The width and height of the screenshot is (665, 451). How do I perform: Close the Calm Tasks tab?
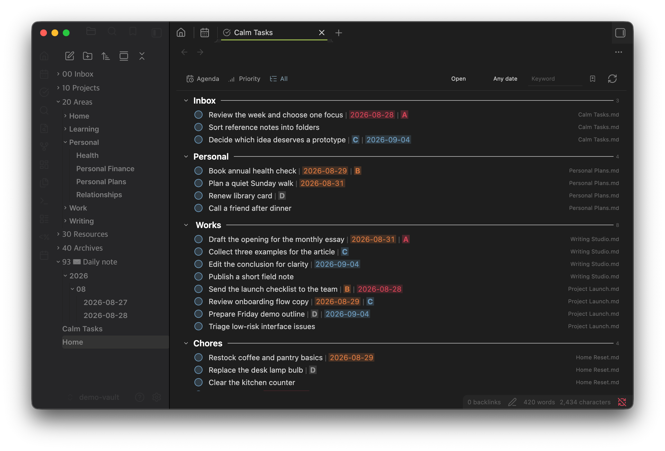[x=322, y=33]
